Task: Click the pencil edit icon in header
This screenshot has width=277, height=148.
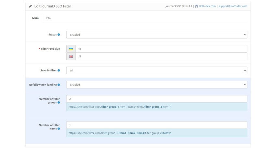Action: [30, 6]
